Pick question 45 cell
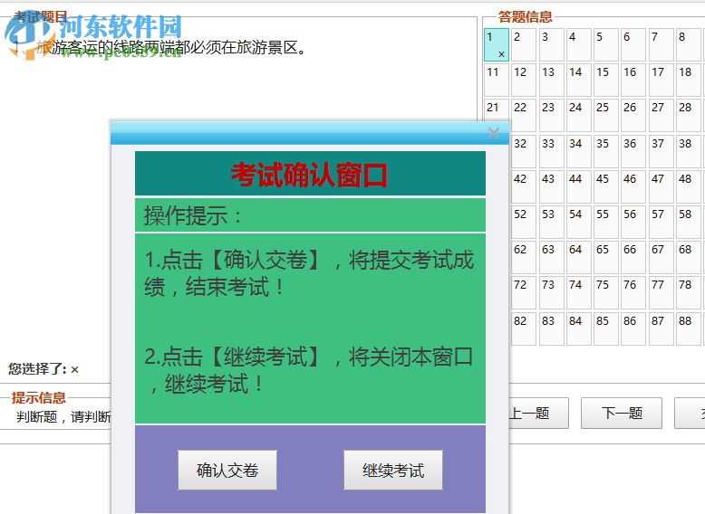This screenshot has height=514, width=705. (606, 187)
